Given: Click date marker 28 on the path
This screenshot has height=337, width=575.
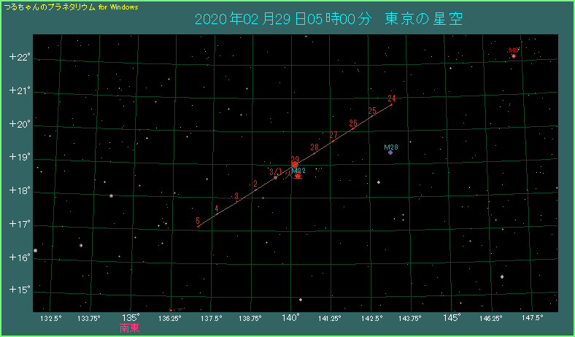Looking at the screenshot, I should click(x=314, y=147).
